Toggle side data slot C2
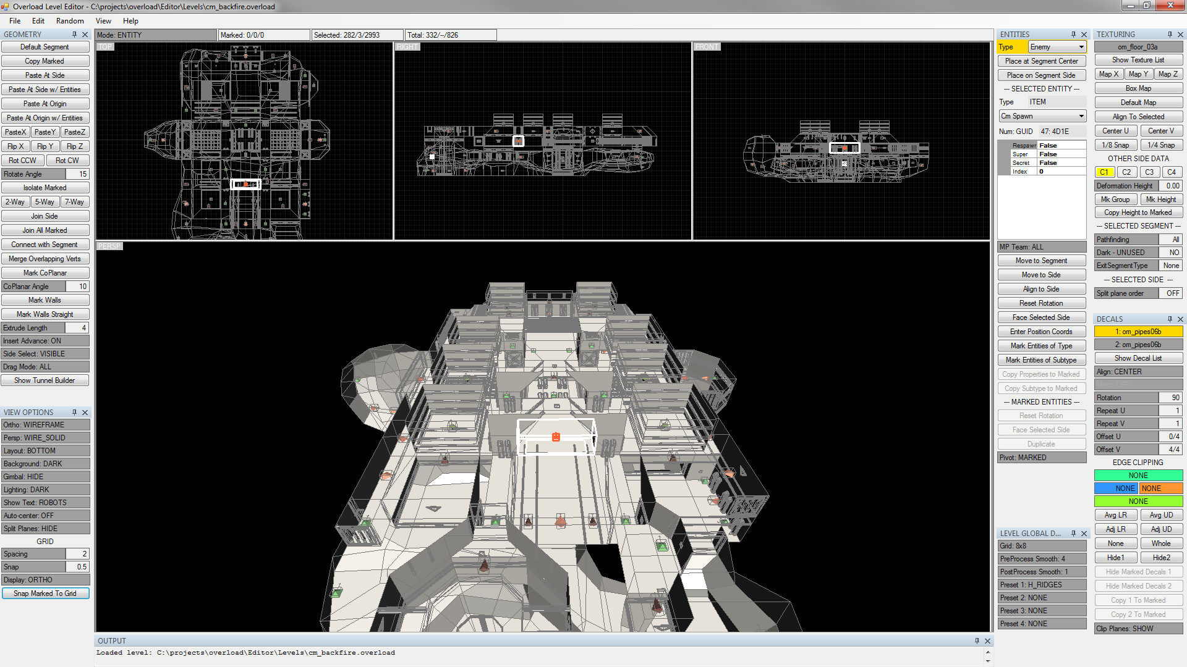The height and width of the screenshot is (667, 1187). click(1127, 172)
